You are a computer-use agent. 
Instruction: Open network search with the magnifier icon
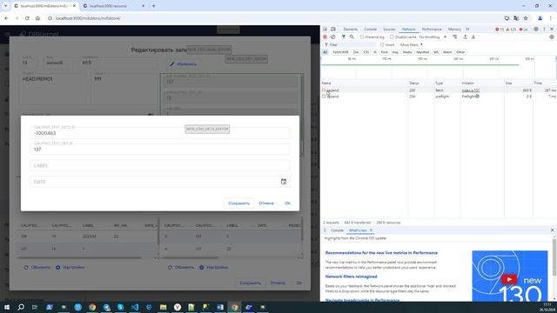point(352,37)
